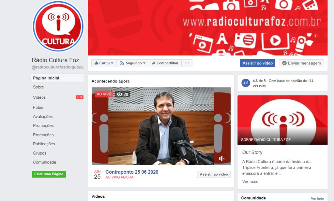This screenshot has width=334, height=201.
Task: Click the 4,6 de 5 rating text
Action: pyautogui.click(x=259, y=81)
